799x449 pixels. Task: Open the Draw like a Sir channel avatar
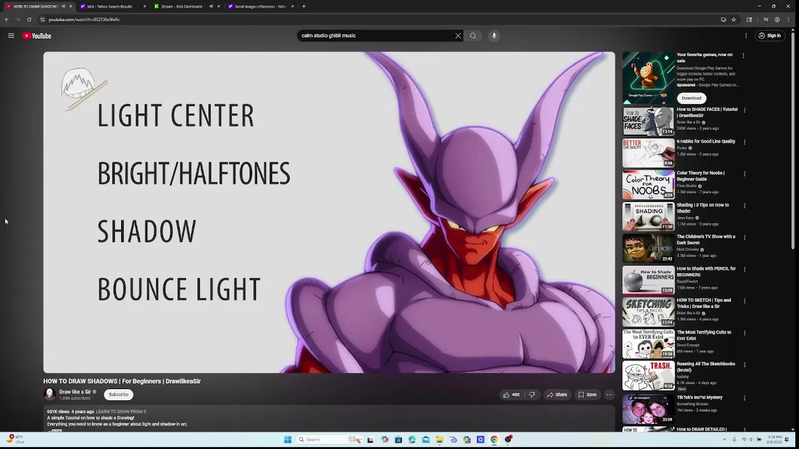click(x=49, y=394)
